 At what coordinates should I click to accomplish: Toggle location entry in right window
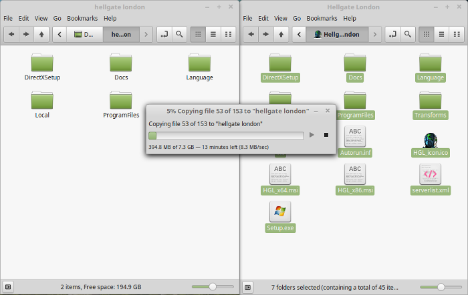tap(392, 34)
